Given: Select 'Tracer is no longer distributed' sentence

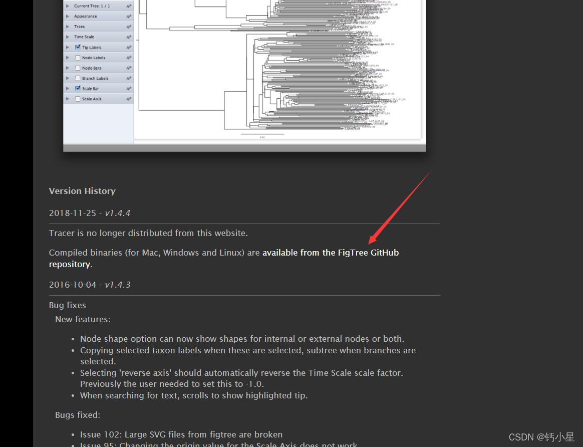Looking at the screenshot, I should 148,233.
